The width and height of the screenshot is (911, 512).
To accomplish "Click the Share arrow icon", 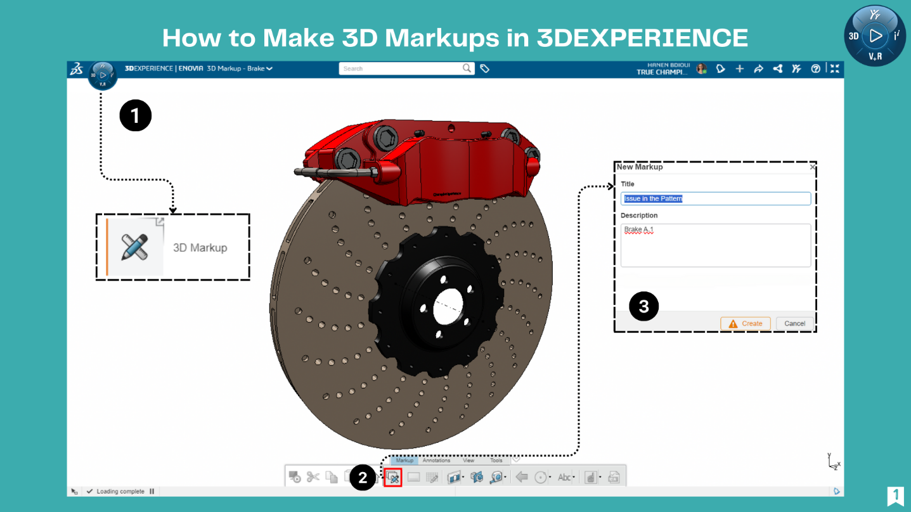I will point(758,68).
